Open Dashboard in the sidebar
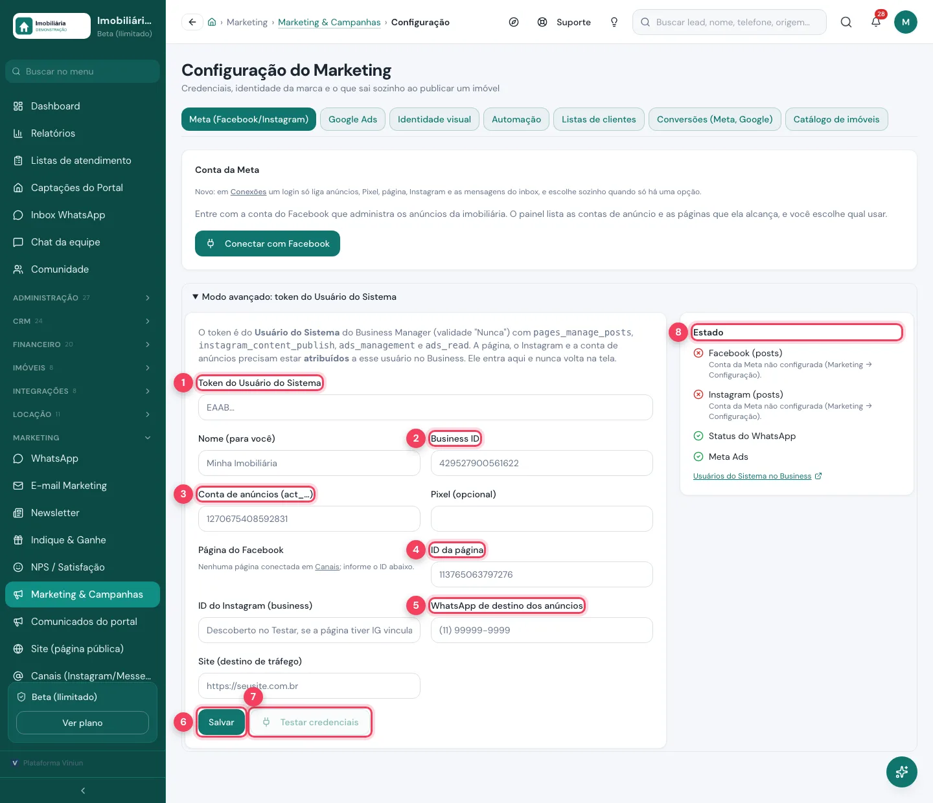This screenshot has width=933, height=803. click(82, 106)
